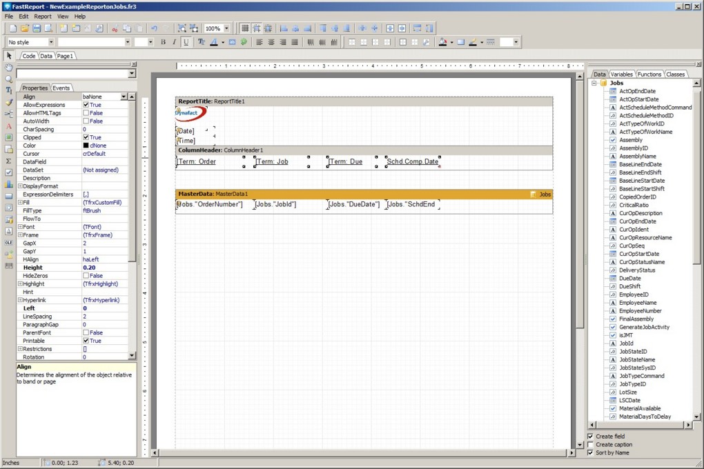The image size is (704, 469).
Task: Disable the Sort by Name checkbox
Action: [x=590, y=453]
